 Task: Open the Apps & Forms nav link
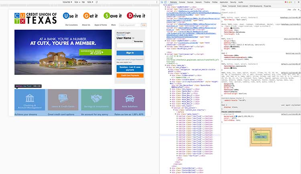pyautogui.click(x=101, y=25)
